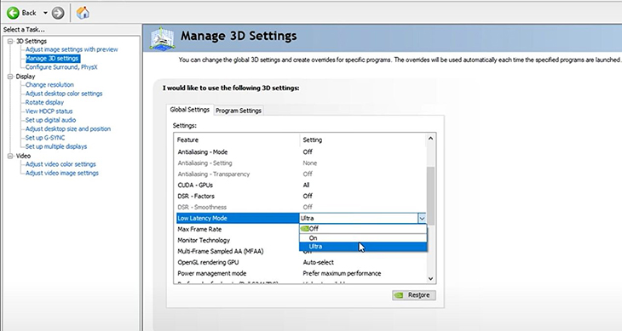Collapse the Video tree node
Screen dimensions: 622x331
pyautogui.click(x=10, y=156)
